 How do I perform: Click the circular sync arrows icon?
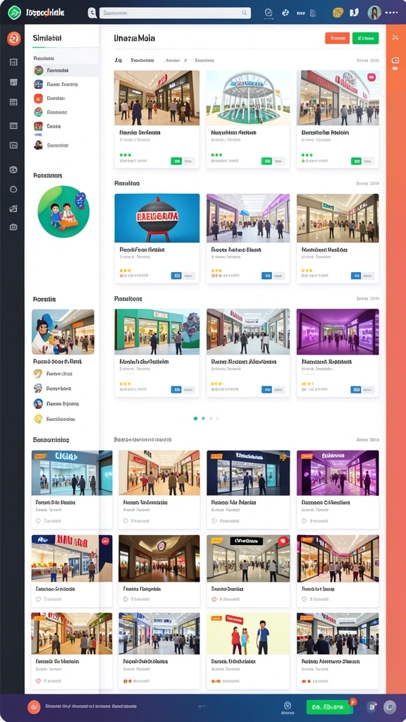click(x=285, y=13)
